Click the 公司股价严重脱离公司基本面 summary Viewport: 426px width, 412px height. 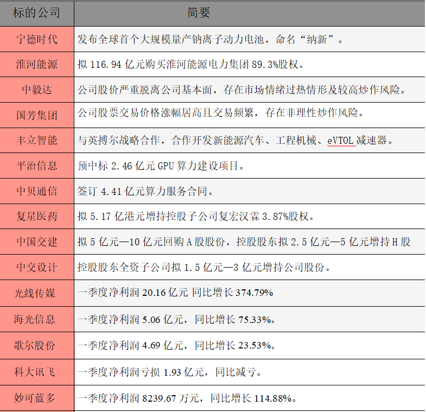pyautogui.click(x=241, y=90)
